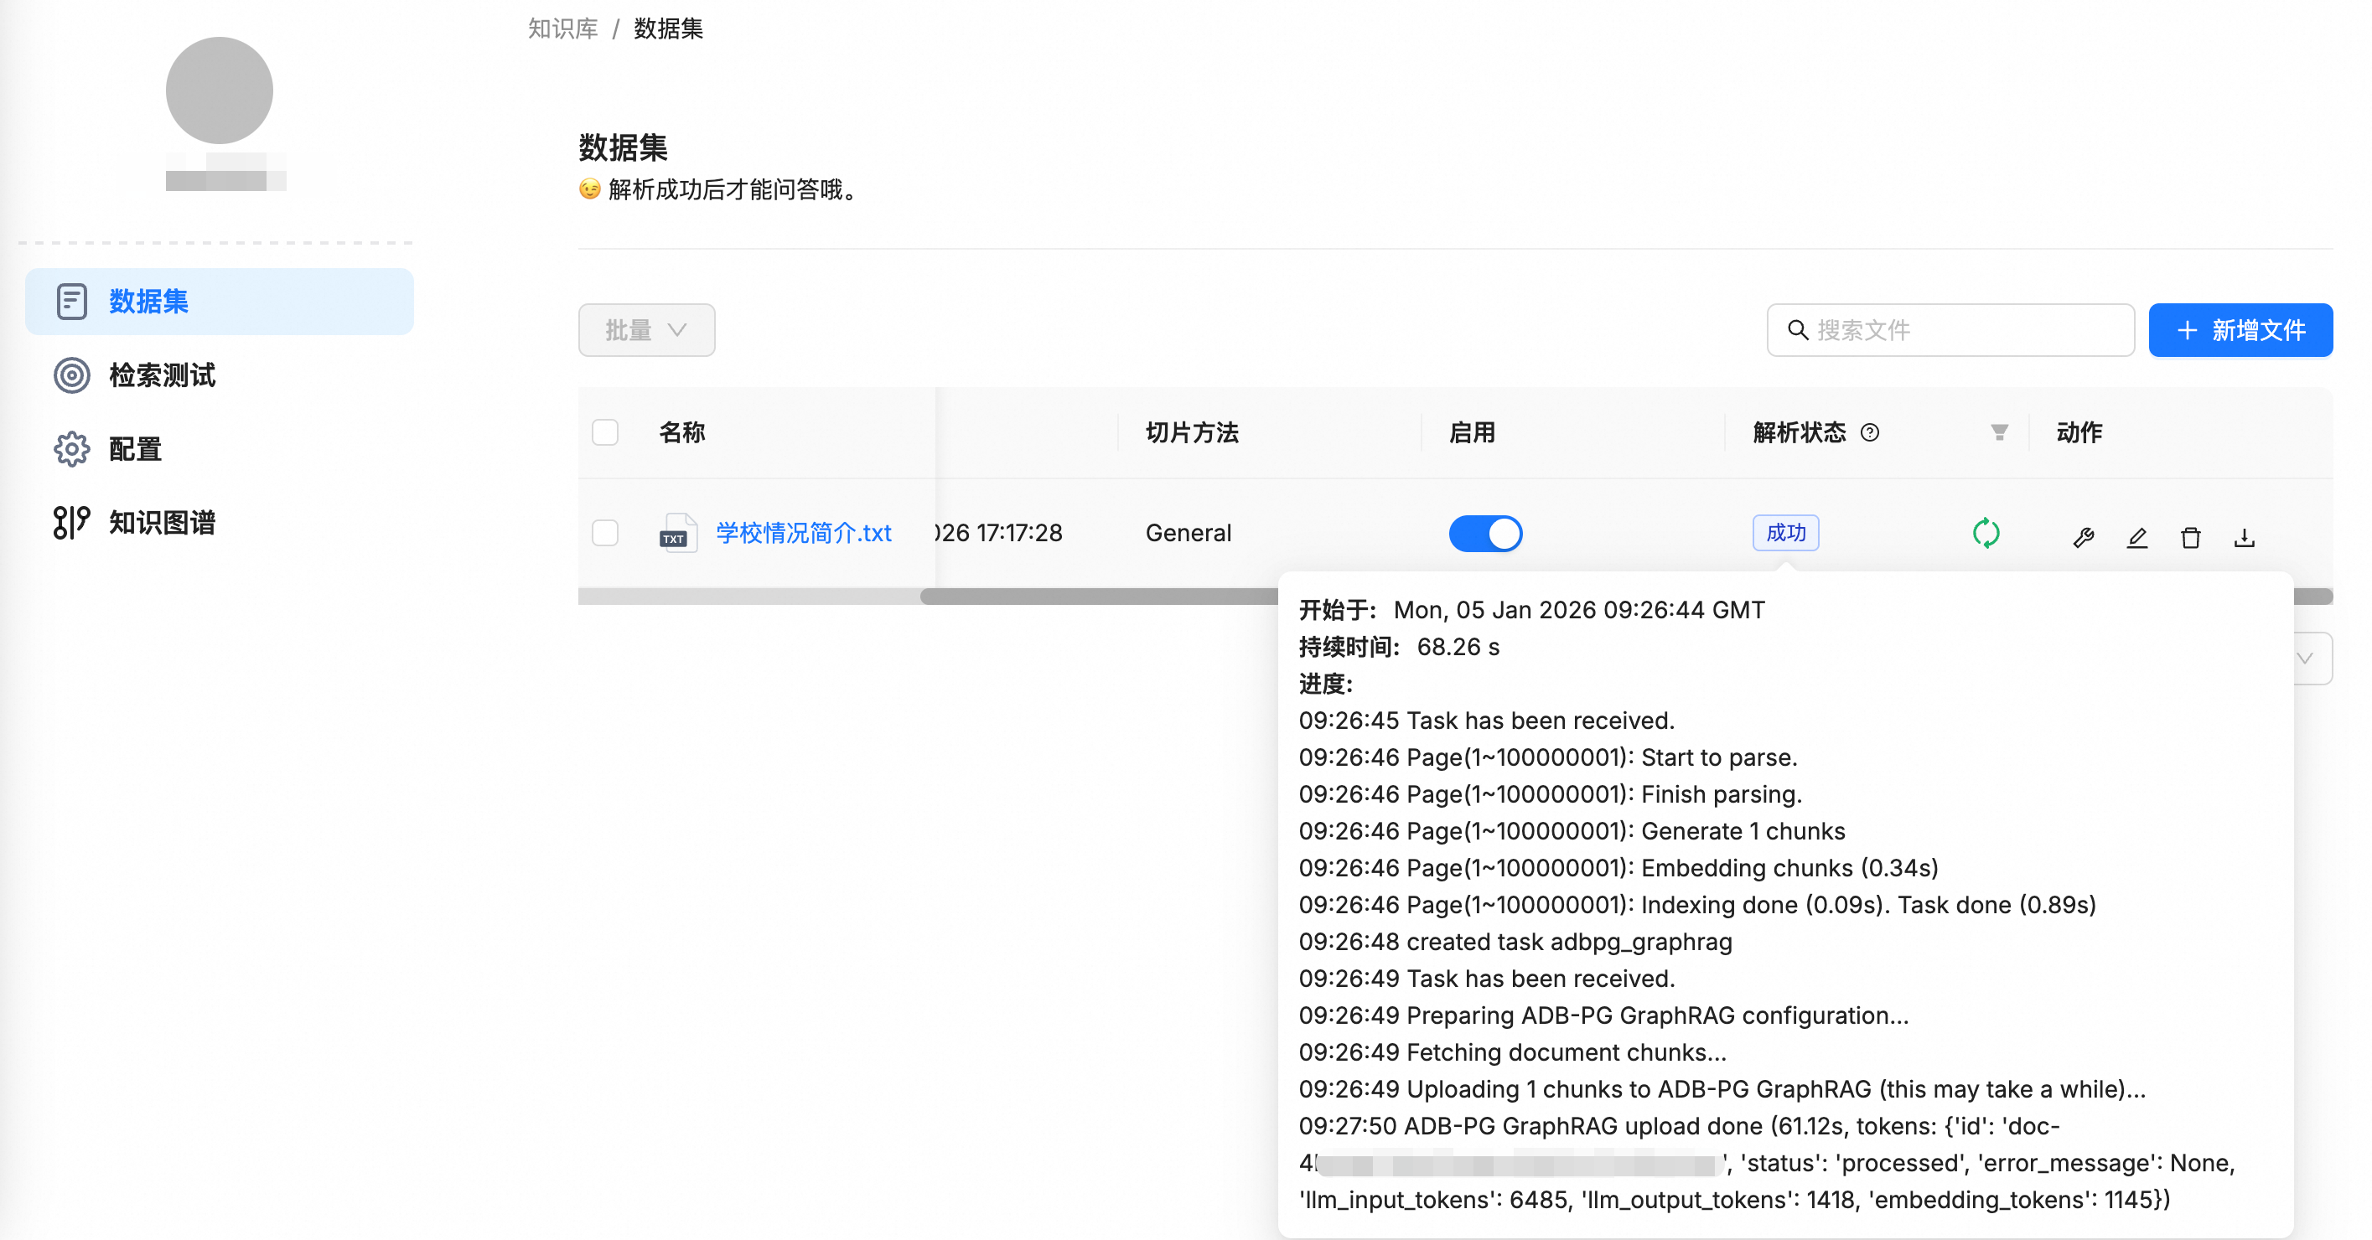The height and width of the screenshot is (1240, 2372).
Task: Open the 批量 bulk actions dropdown
Action: [x=645, y=329]
